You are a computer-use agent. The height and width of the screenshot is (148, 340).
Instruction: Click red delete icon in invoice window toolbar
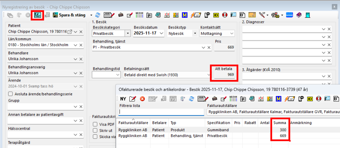[x=142, y=99]
